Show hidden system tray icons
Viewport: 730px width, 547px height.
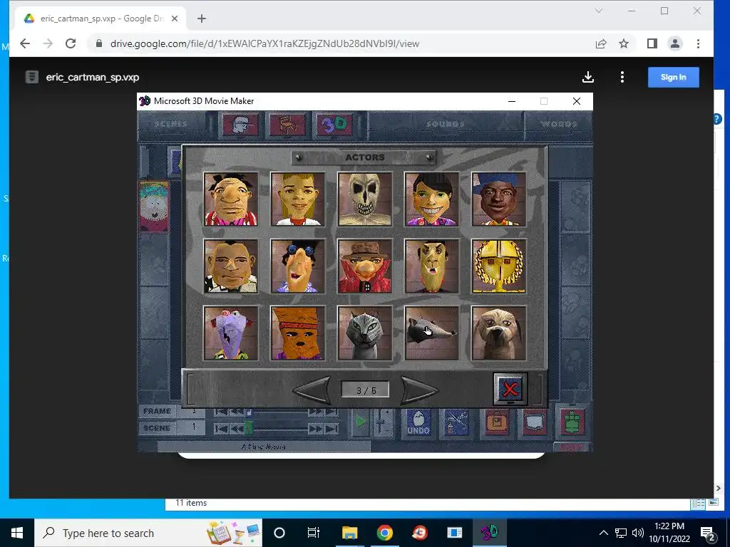tap(603, 533)
